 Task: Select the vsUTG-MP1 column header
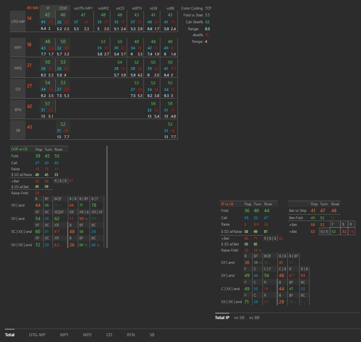[x=83, y=8]
